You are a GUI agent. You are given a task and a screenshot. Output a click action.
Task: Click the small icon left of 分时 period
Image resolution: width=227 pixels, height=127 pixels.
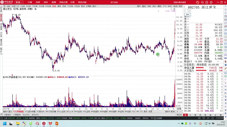click(x=4, y=6)
